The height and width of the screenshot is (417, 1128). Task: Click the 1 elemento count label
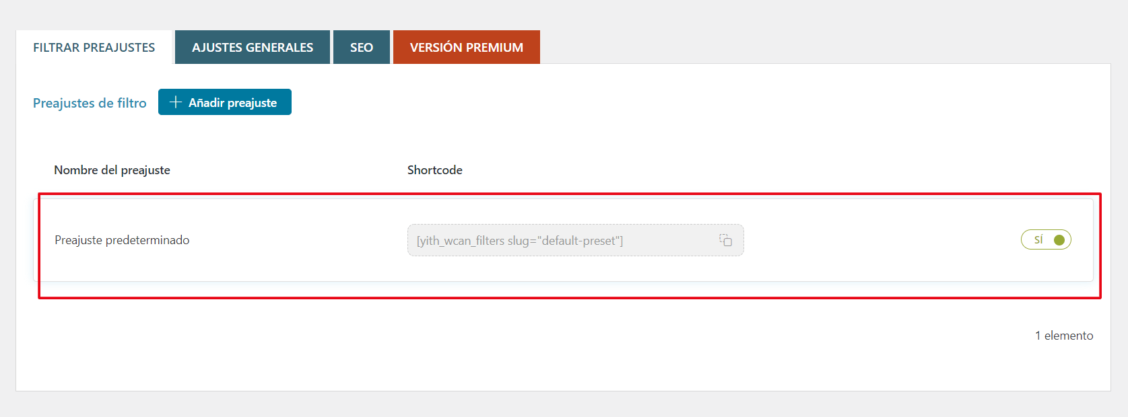1064,336
